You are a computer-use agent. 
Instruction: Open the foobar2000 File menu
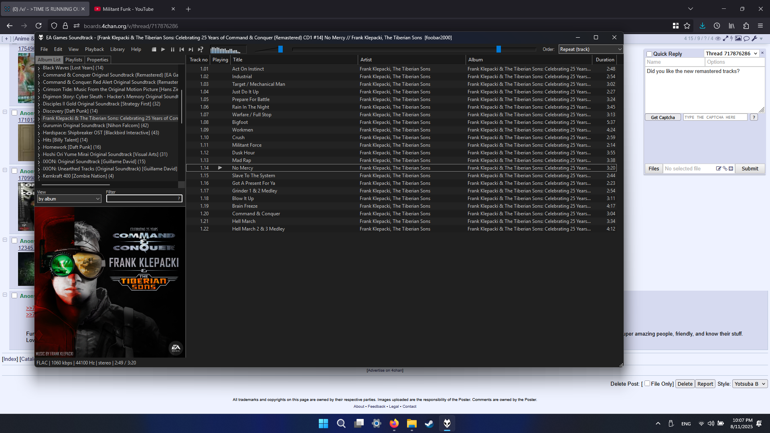[x=44, y=49]
